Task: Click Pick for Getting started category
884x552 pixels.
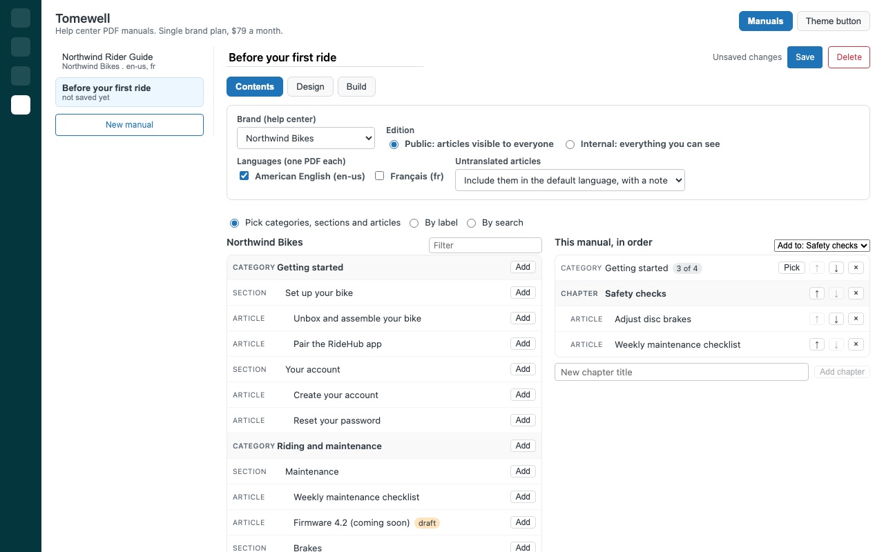Action: tap(792, 268)
